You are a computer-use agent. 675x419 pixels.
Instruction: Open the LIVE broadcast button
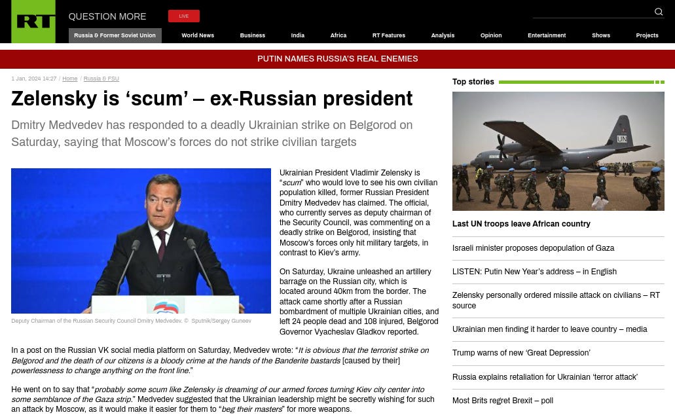coord(184,16)
